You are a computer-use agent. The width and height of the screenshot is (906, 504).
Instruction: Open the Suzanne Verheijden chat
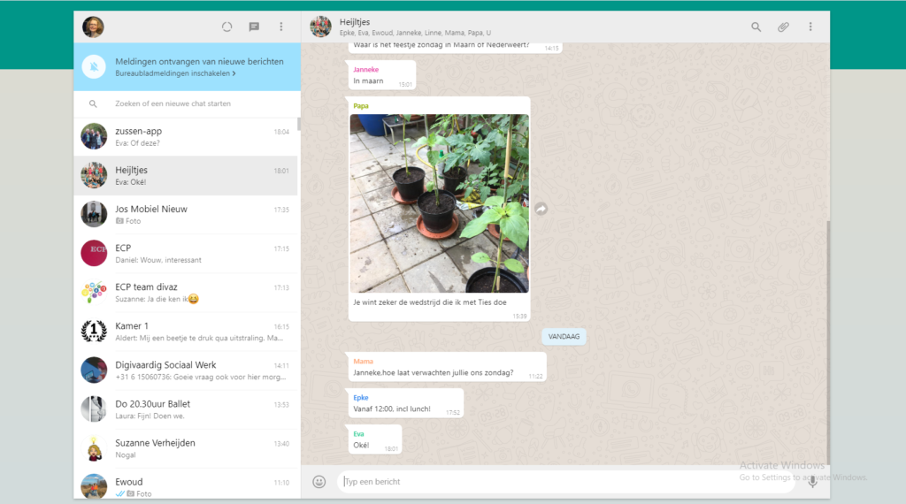coord(186,448)
